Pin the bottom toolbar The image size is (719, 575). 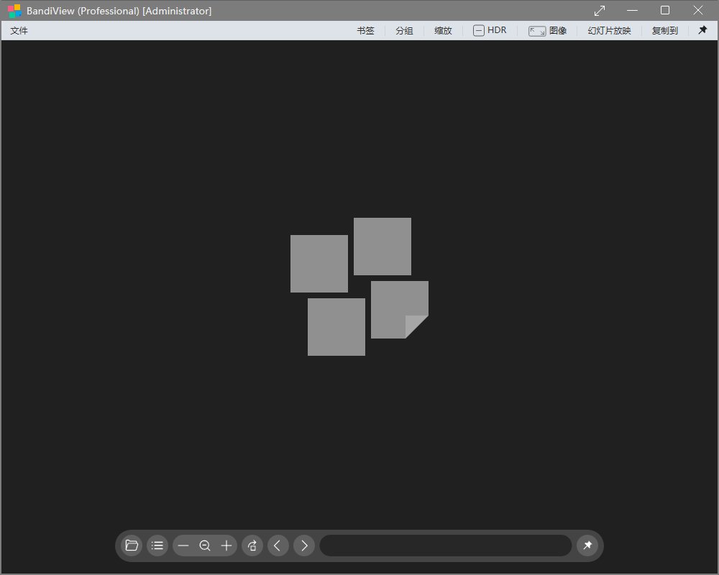click(x=588, y=546)
